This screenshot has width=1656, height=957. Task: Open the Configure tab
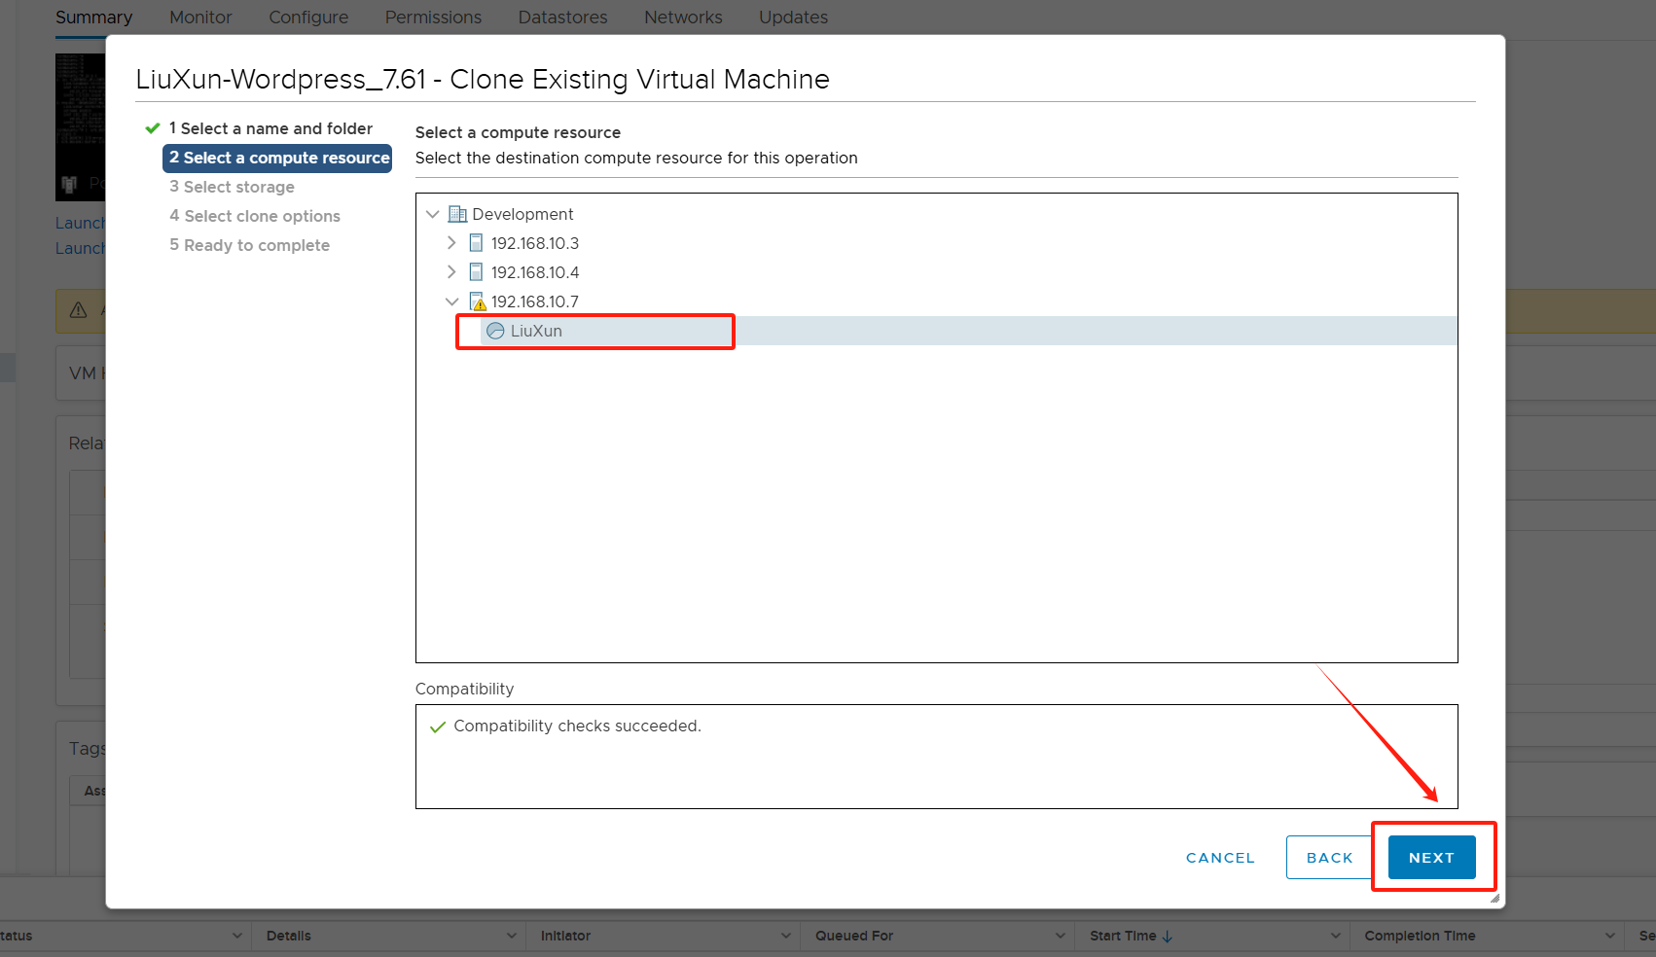[308, 18]
